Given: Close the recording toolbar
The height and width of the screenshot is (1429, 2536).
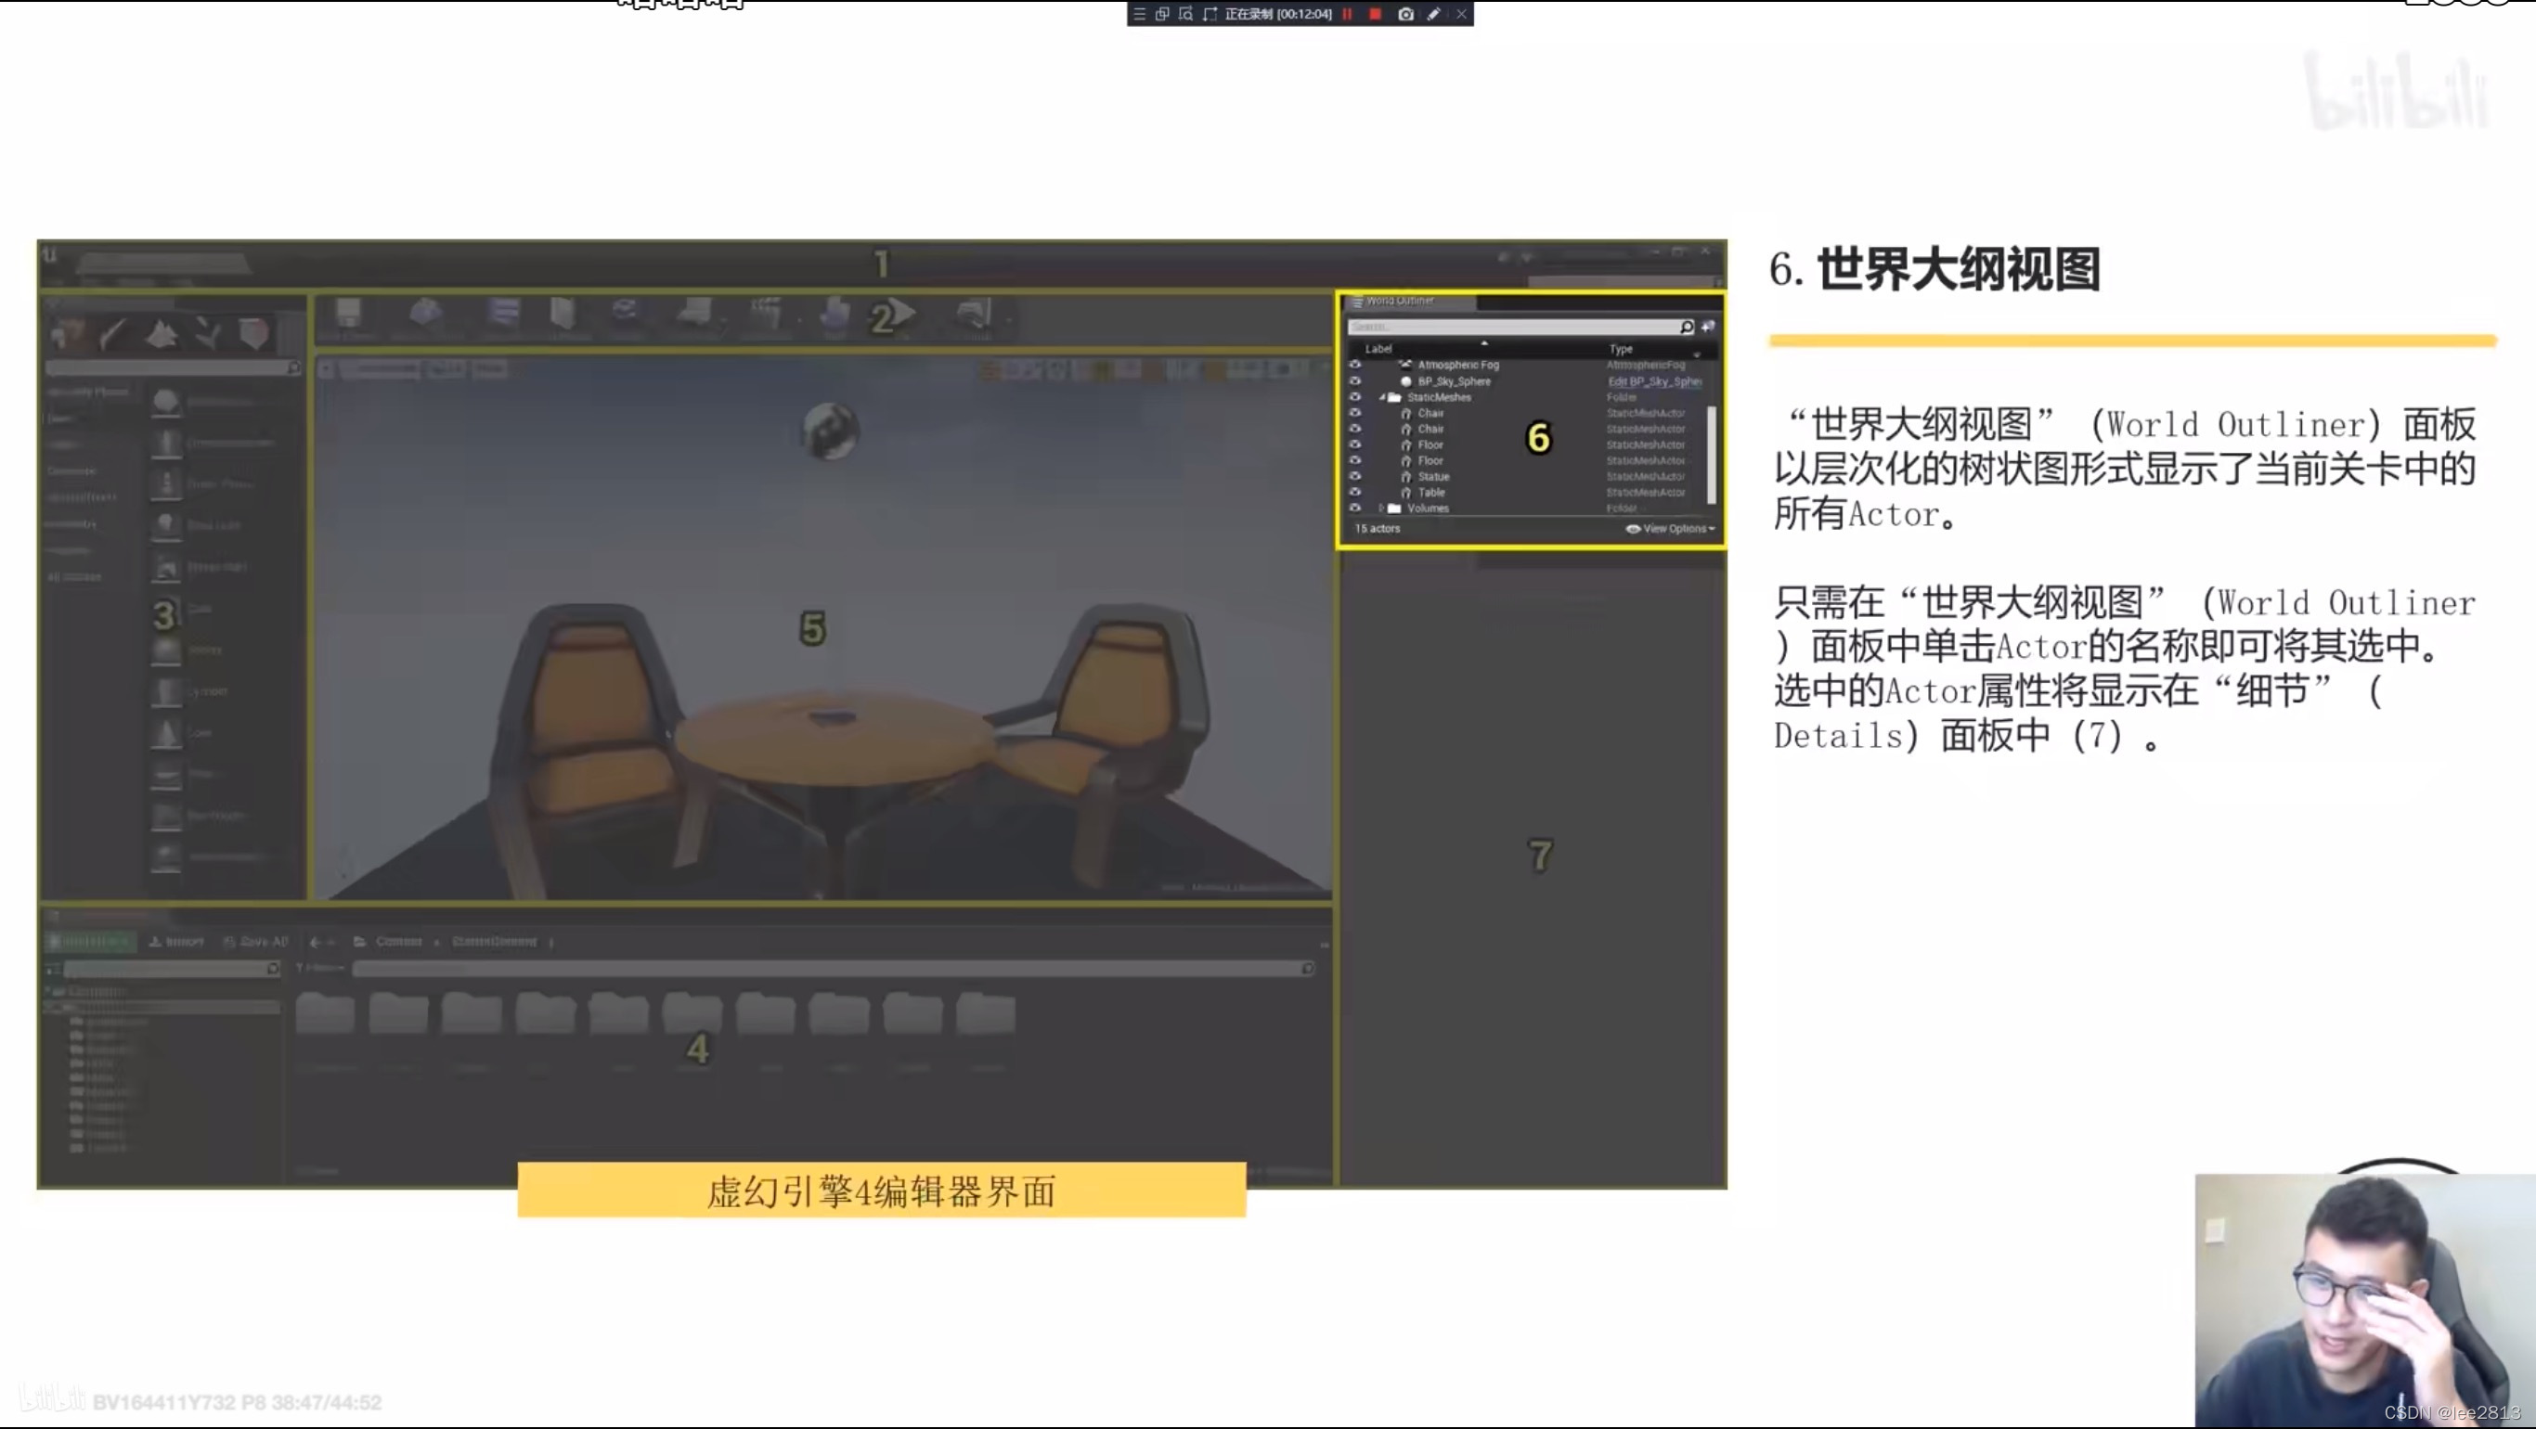Looking at the screenshot, I should (x=1461, y=14).
